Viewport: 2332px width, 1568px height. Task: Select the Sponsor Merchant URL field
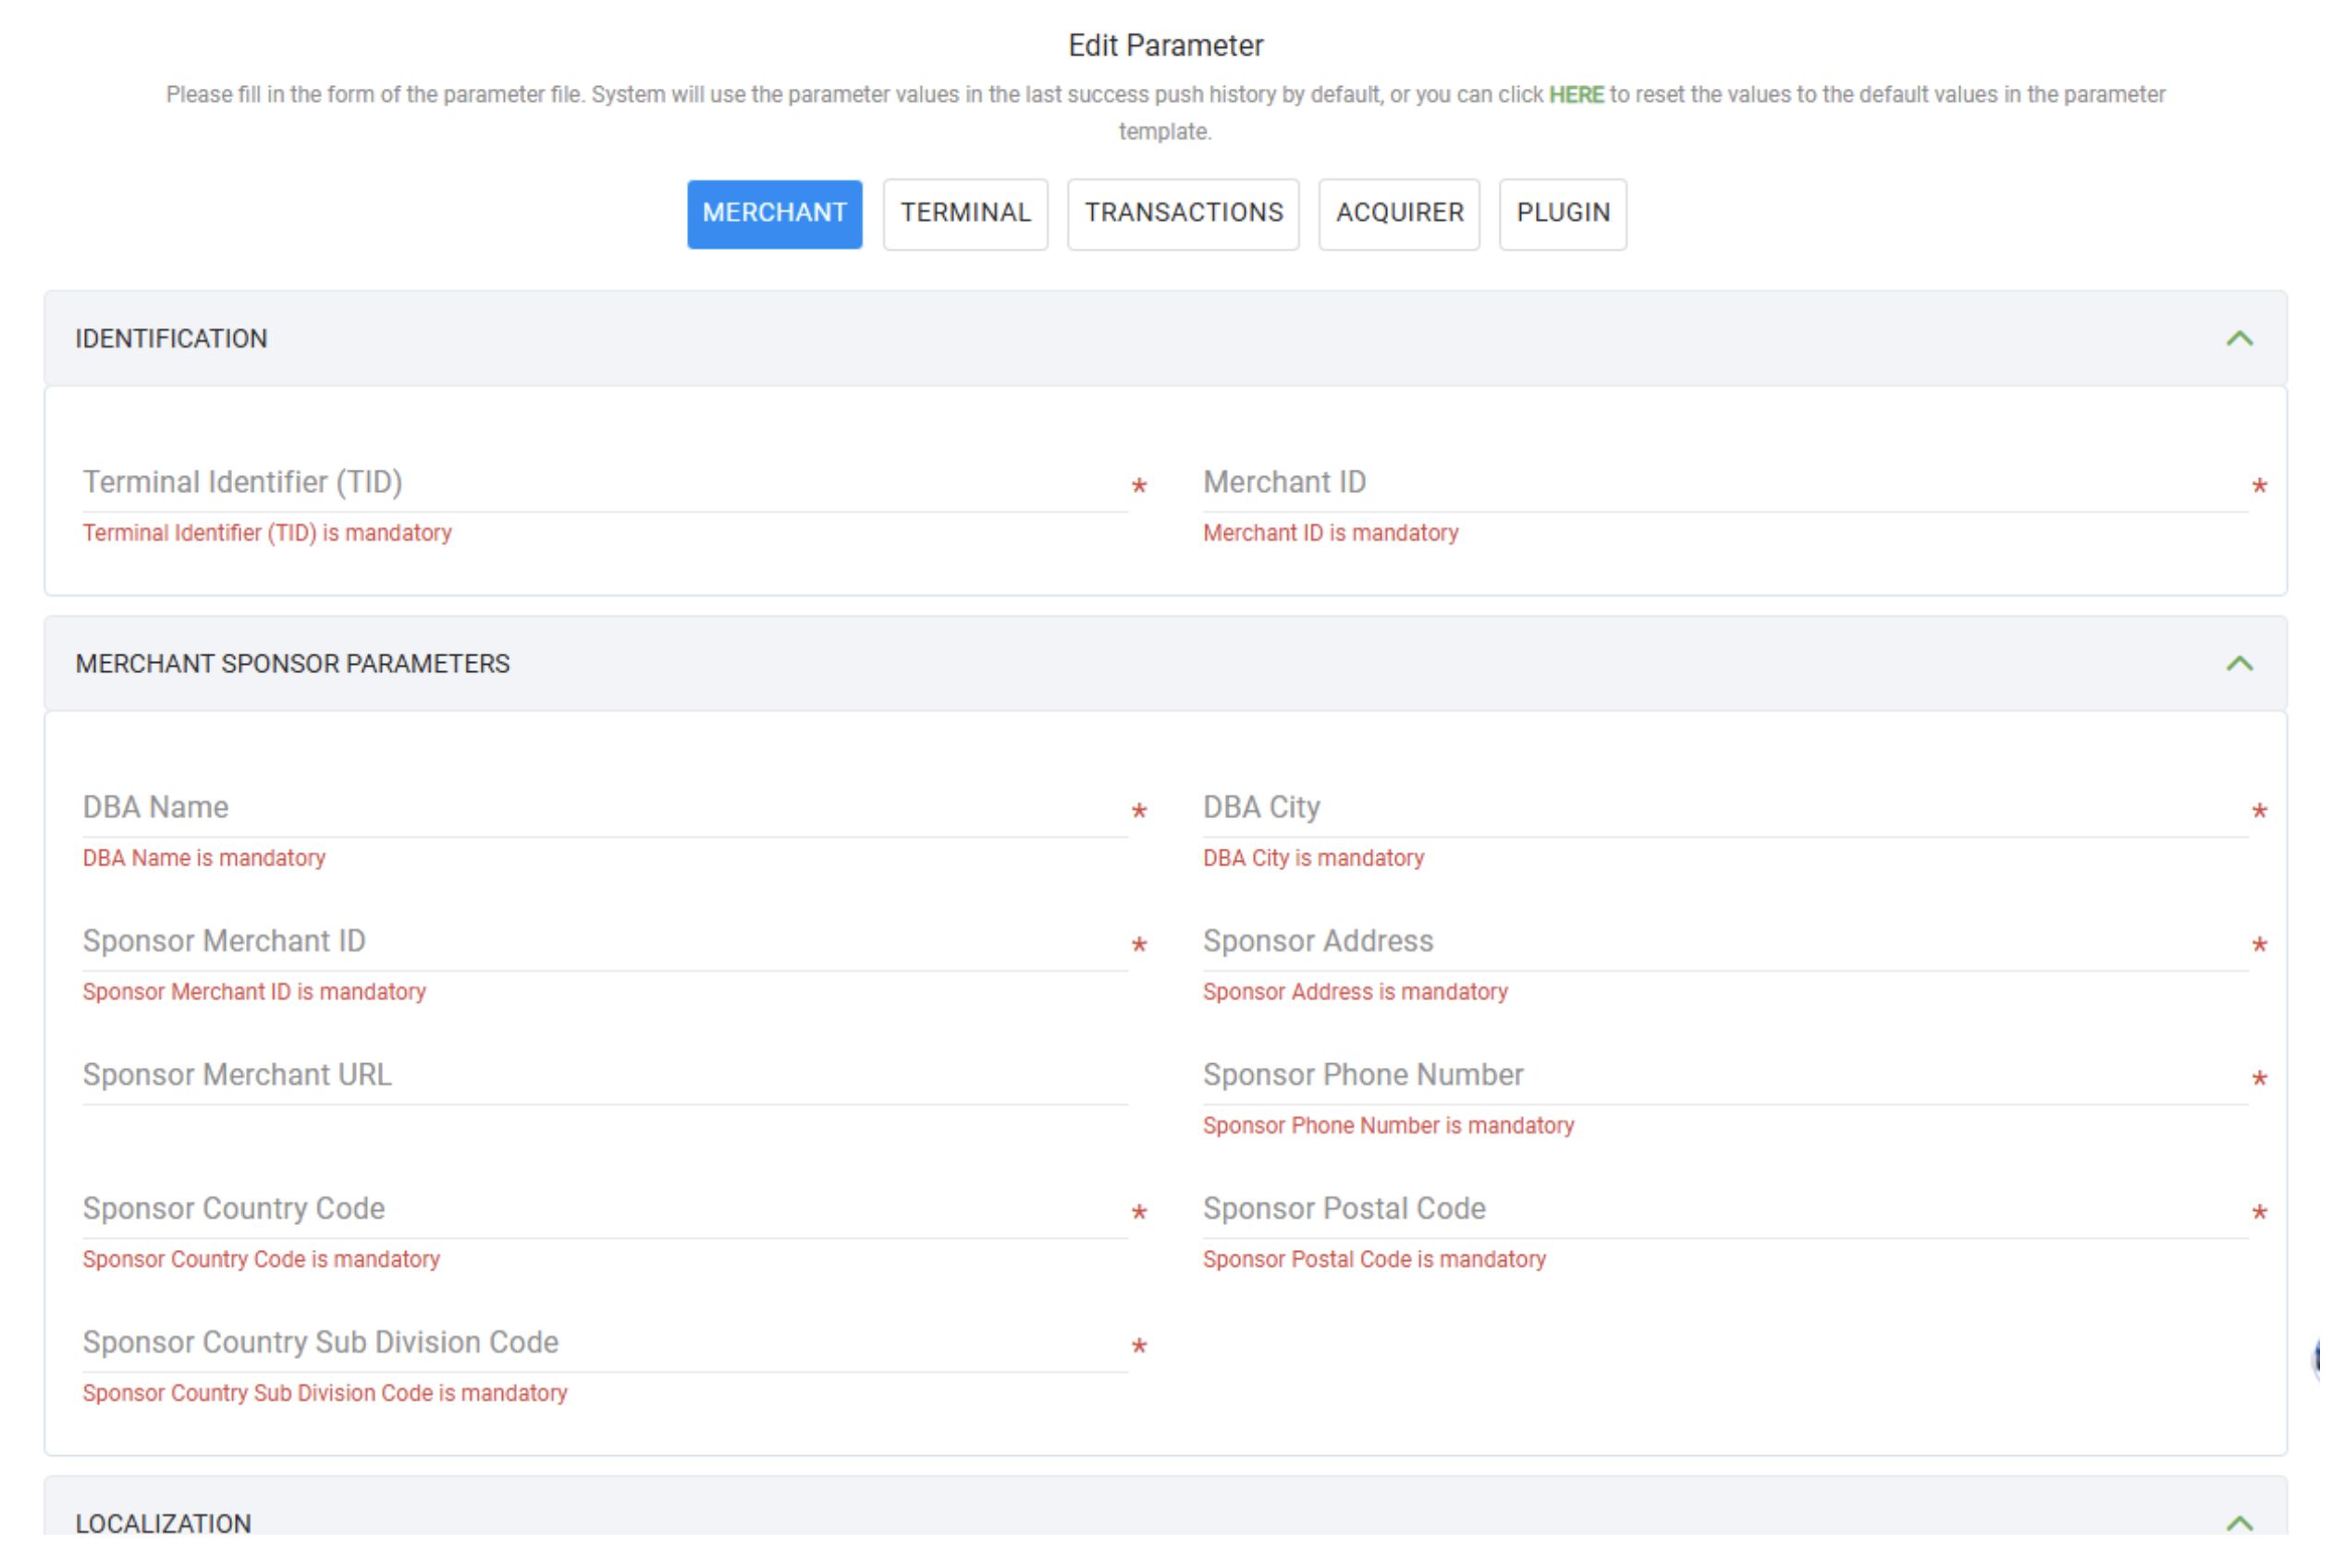(x=604, y=1076)
